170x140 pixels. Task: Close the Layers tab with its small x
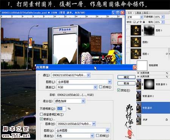tap(133, 13)
